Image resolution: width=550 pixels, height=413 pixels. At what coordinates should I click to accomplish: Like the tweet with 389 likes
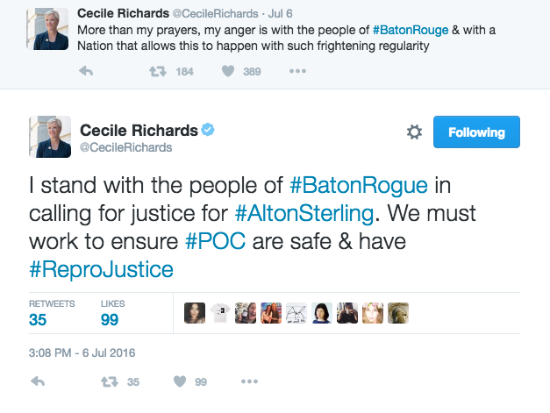pos(228,71)
